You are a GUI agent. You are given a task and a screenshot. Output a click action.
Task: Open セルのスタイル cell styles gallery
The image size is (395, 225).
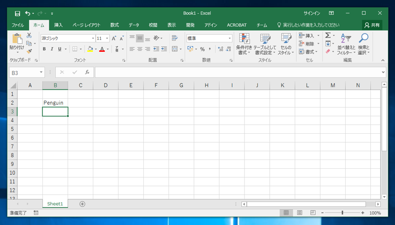[x=286, y=44]
